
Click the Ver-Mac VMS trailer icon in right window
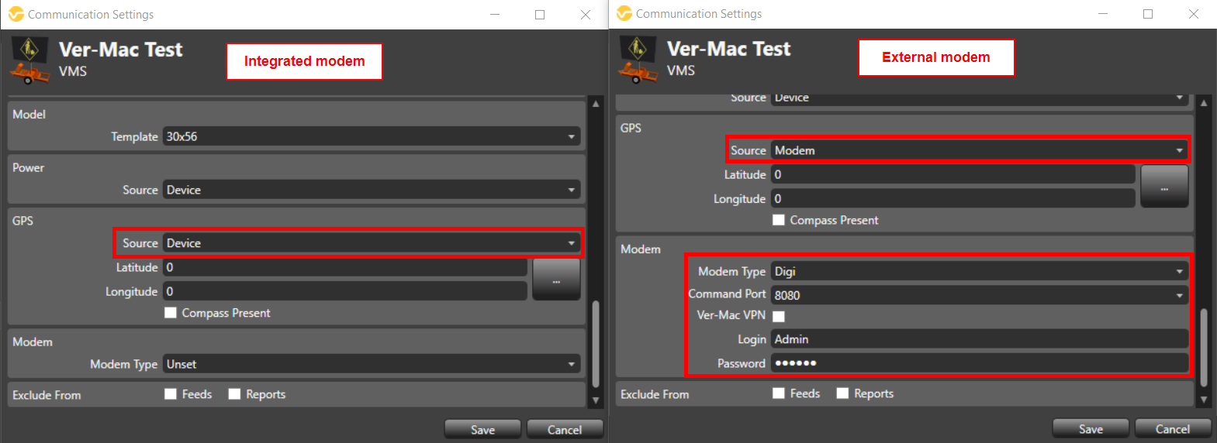click(x=638, y=59)
